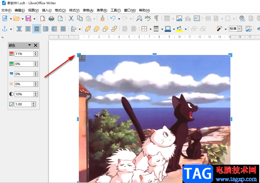Open the 表格(A) menu

click(x=88, y=10)
